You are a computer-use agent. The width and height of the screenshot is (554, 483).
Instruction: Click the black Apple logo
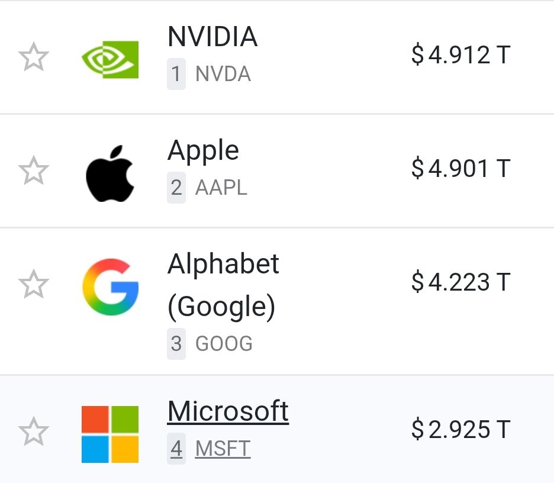point(110,173)
